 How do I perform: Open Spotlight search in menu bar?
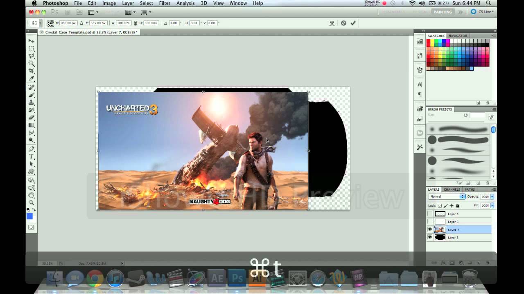click(x=488, y=3)
